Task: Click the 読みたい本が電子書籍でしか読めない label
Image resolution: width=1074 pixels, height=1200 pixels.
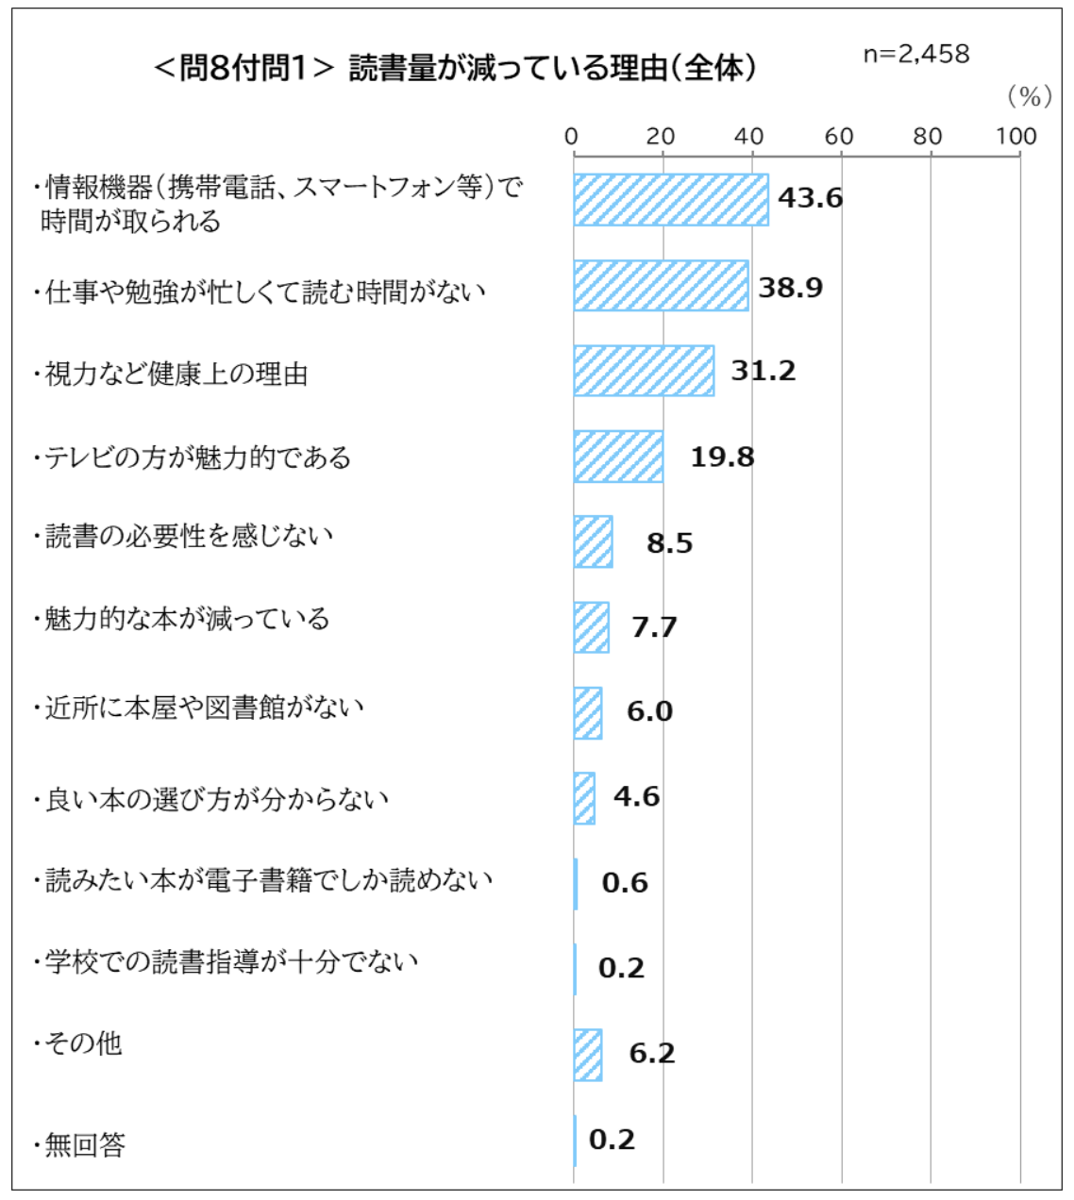Action: click(263, 880)
